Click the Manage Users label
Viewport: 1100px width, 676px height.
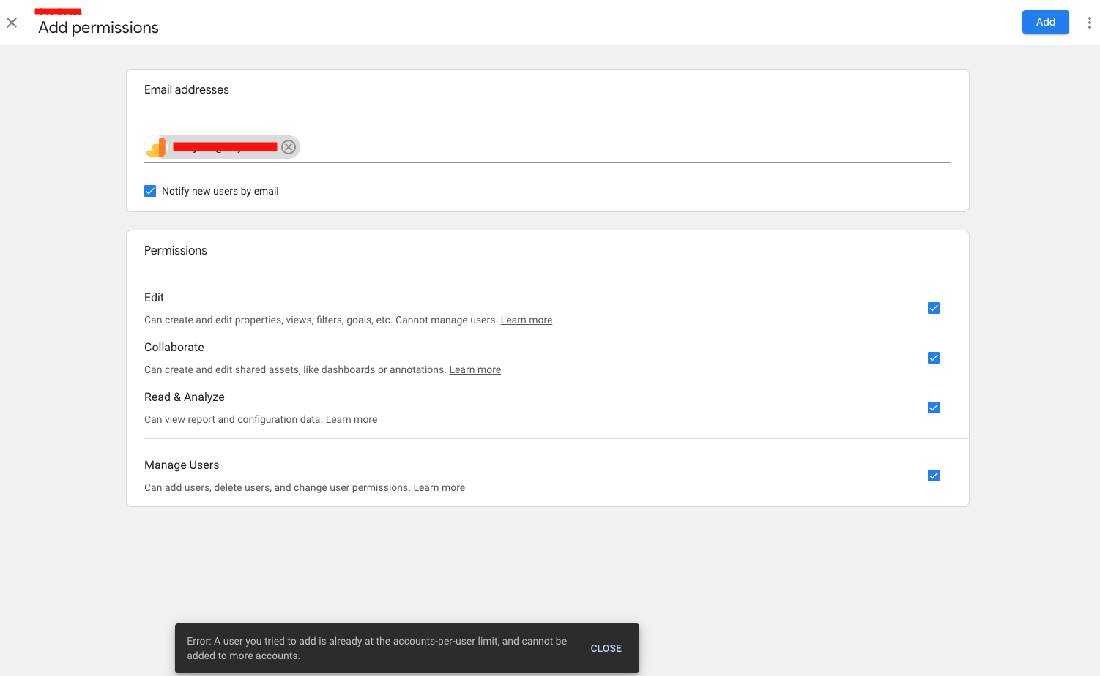point(182,465)
